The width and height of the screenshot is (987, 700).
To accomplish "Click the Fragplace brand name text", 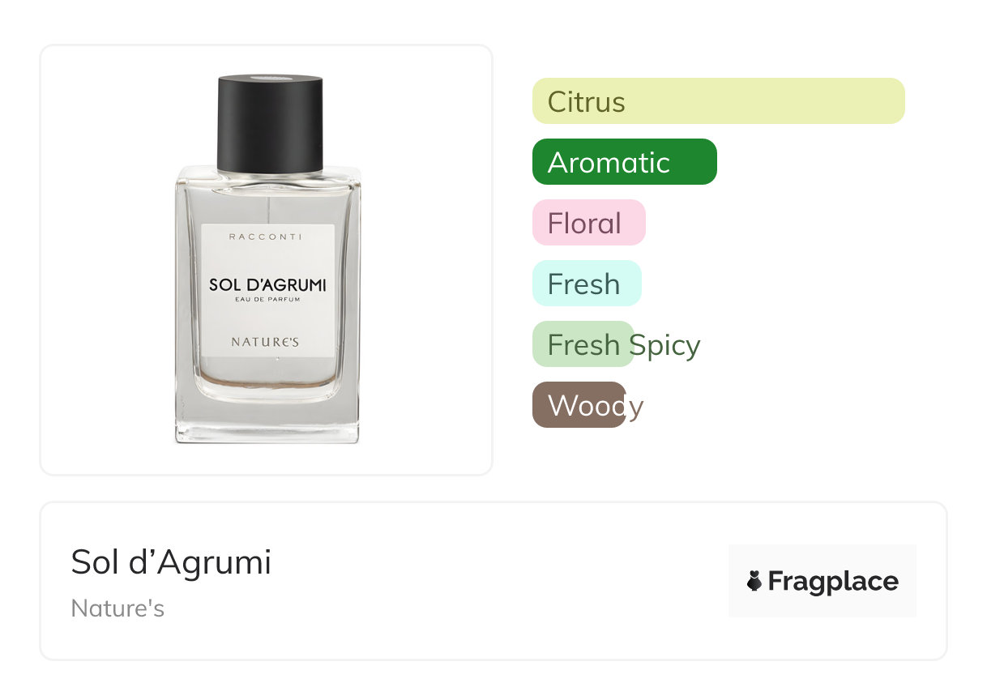I will (833, 581).
